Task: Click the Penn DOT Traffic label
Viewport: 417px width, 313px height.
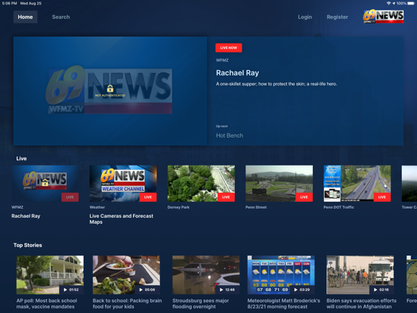Action: (338, 207)
